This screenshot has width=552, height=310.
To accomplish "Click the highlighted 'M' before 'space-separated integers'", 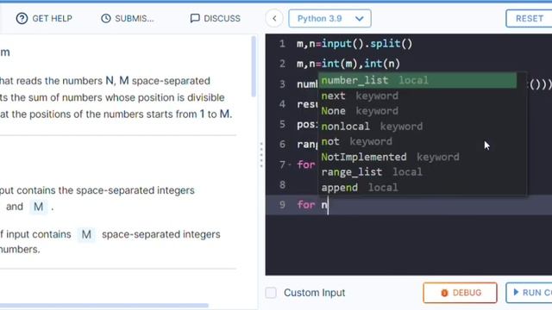I will [86, 234].
